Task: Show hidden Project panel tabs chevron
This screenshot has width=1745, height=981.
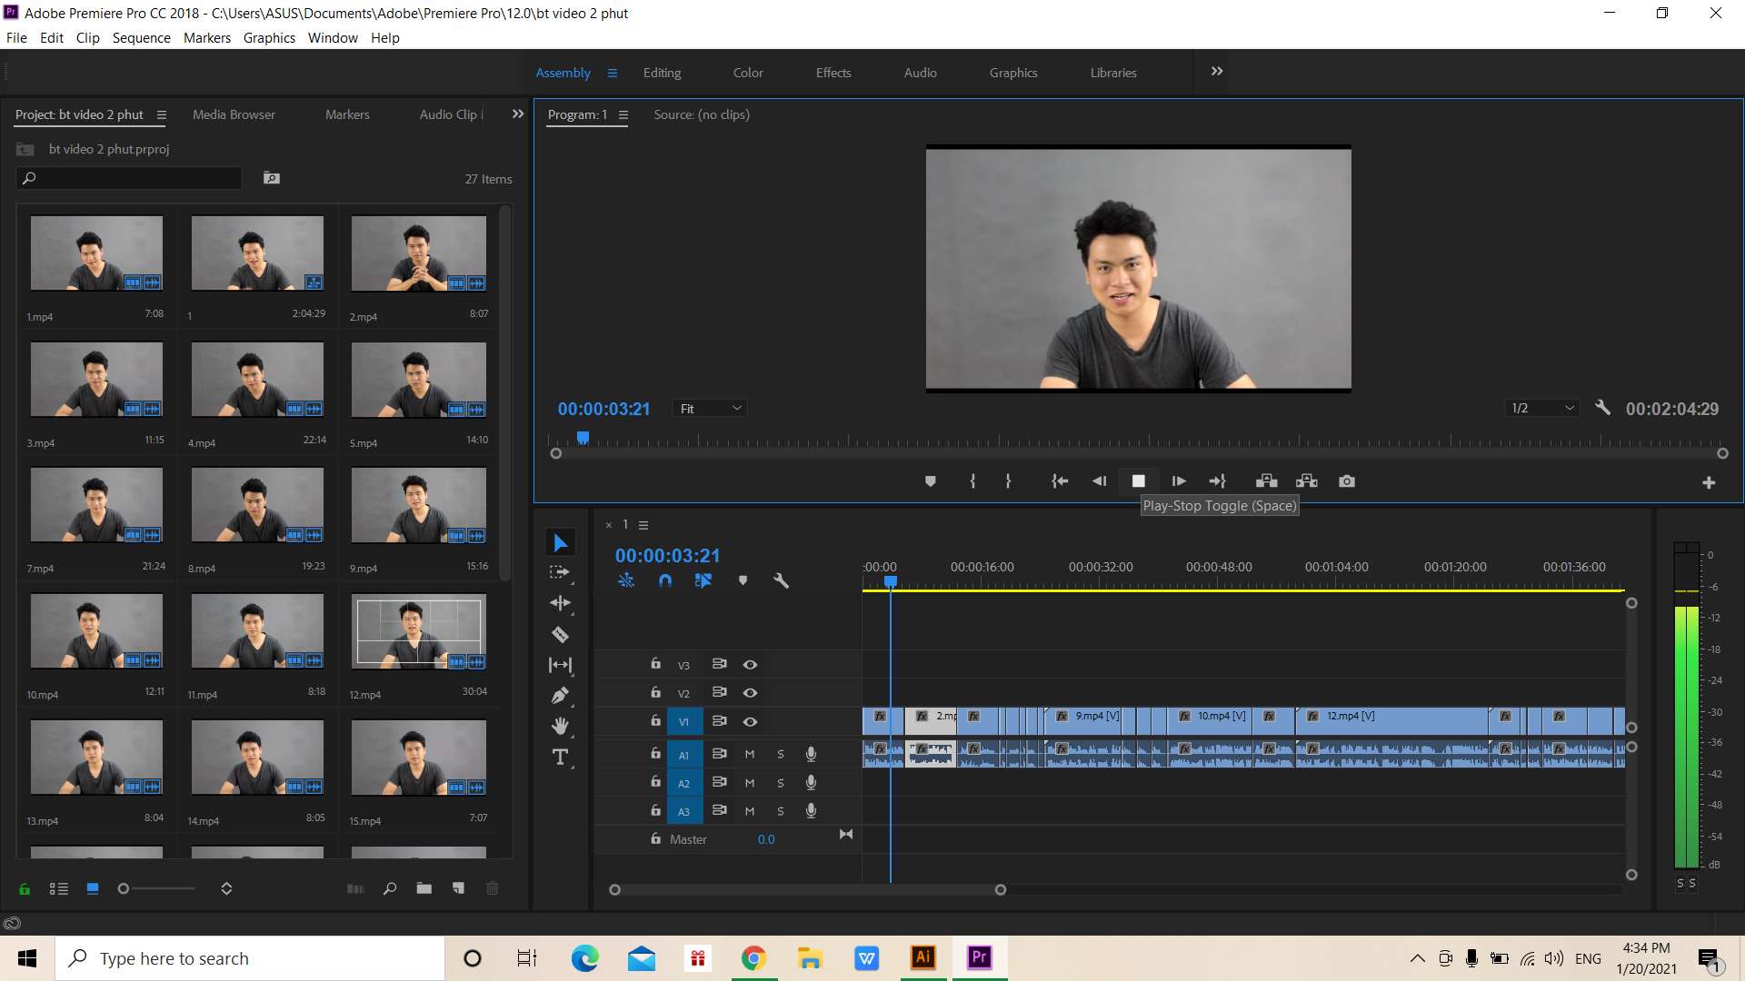Action: (x=518, y=114)
